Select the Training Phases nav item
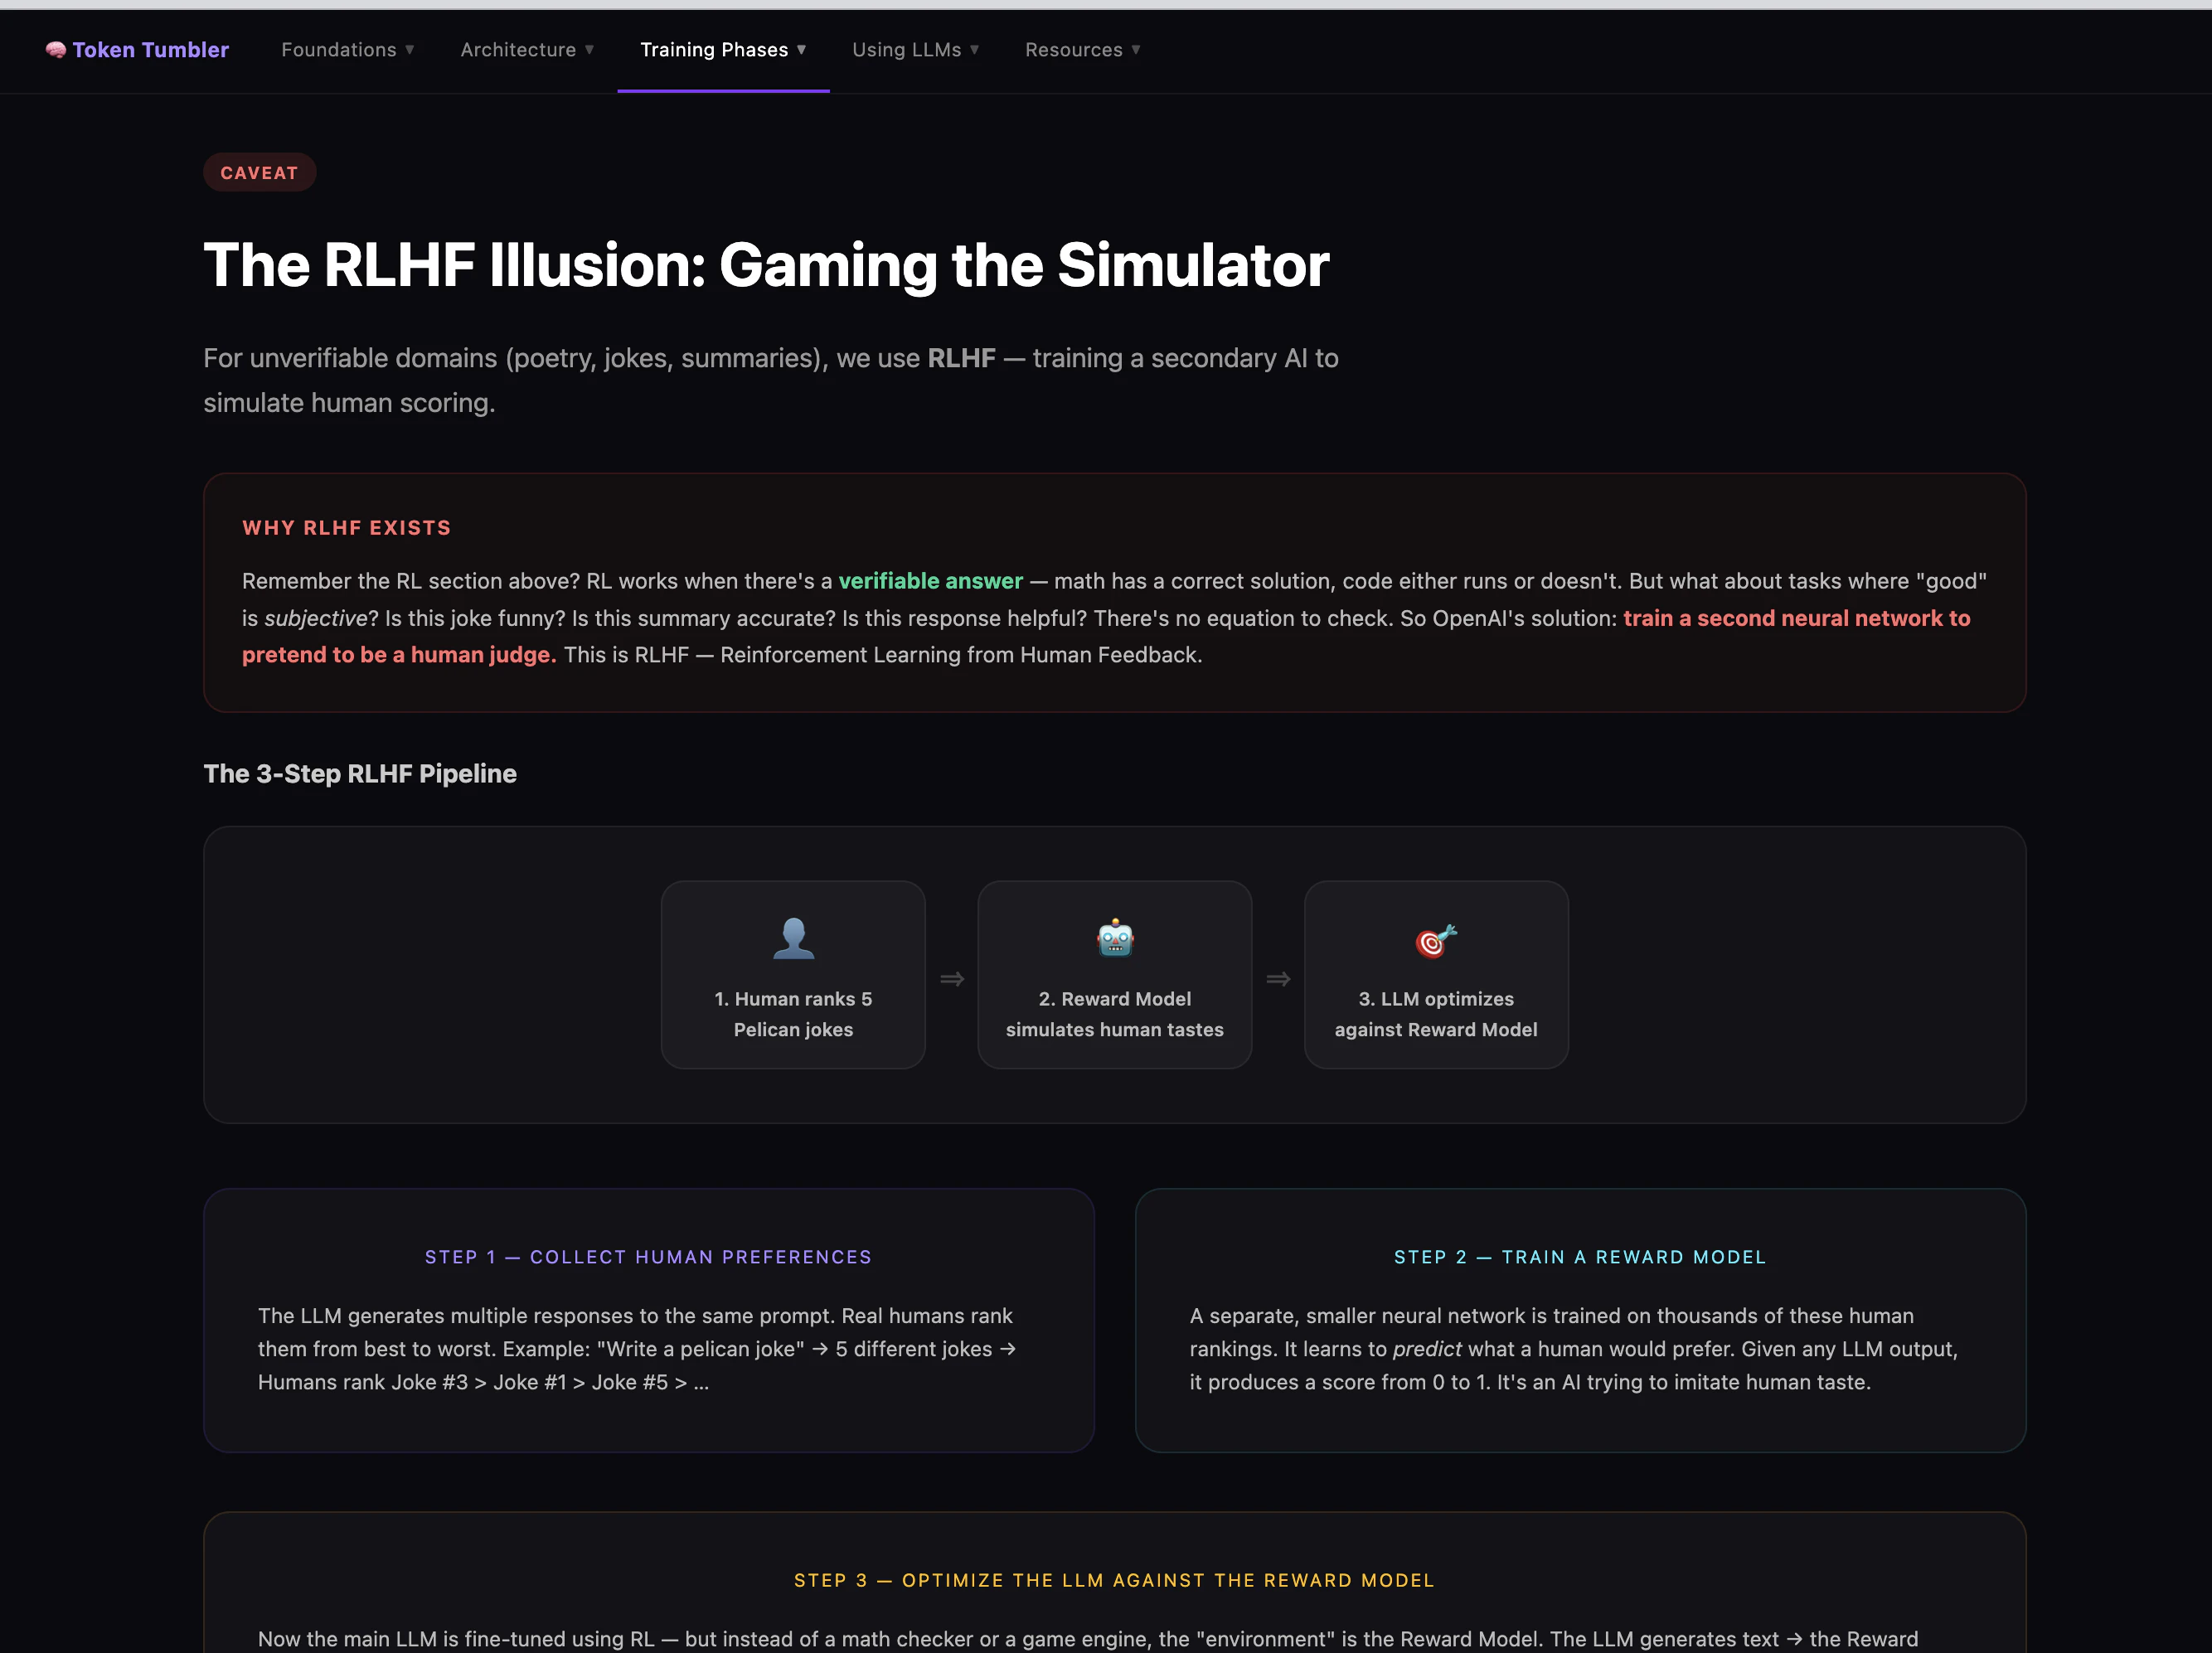Viewport: 2212px width, 1653px height. point(715,49)
